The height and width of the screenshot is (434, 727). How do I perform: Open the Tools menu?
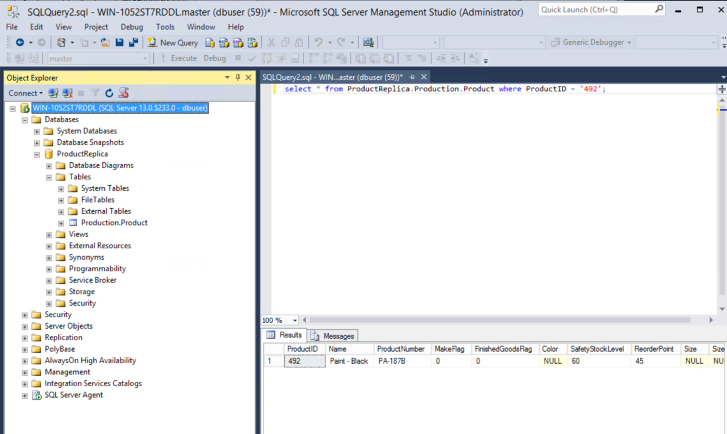tap(165, 27)
